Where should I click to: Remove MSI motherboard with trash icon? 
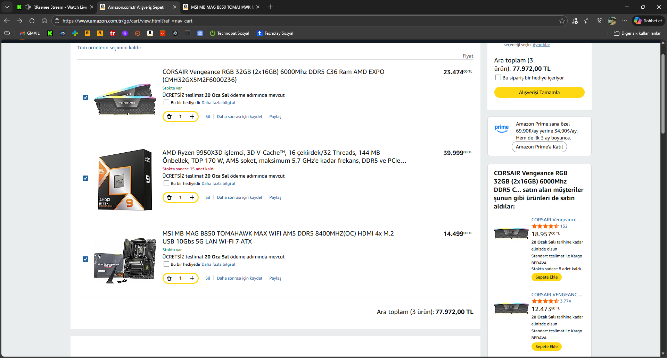pyautogui.click(x=169, y=278)
